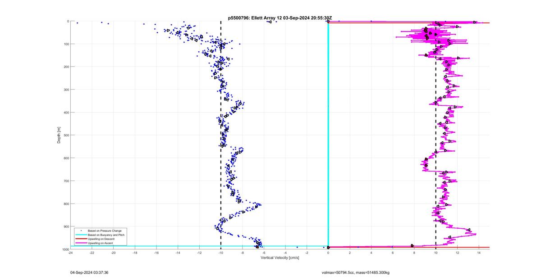
Task: Select the 'Depth [m]' y-axis label
Action: point(59,135)
